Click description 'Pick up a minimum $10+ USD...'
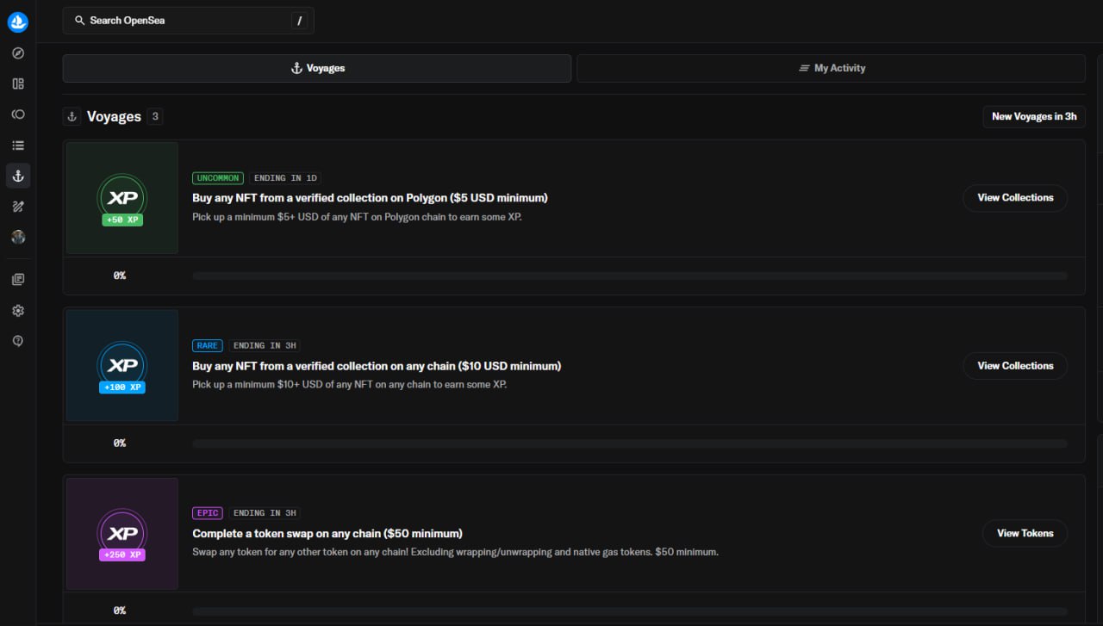 pos(349,384)
